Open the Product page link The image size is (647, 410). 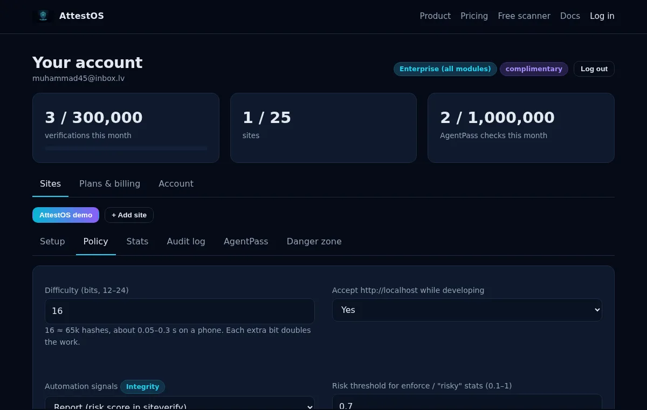[x=435, y=16]
